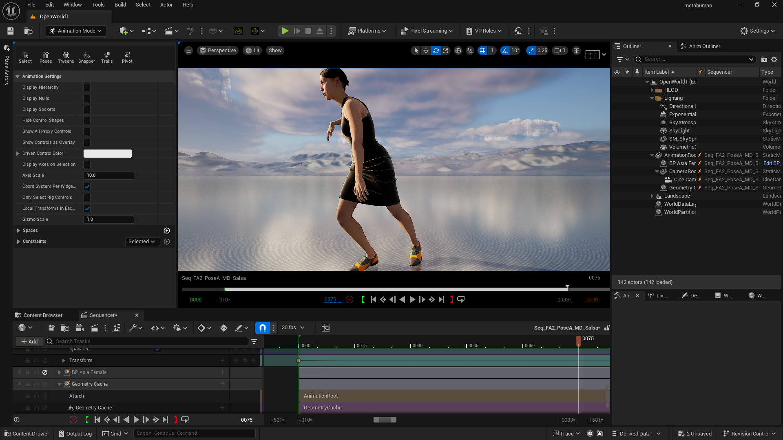Open the Build menu

pyautogui.click(x=120, y=5)
